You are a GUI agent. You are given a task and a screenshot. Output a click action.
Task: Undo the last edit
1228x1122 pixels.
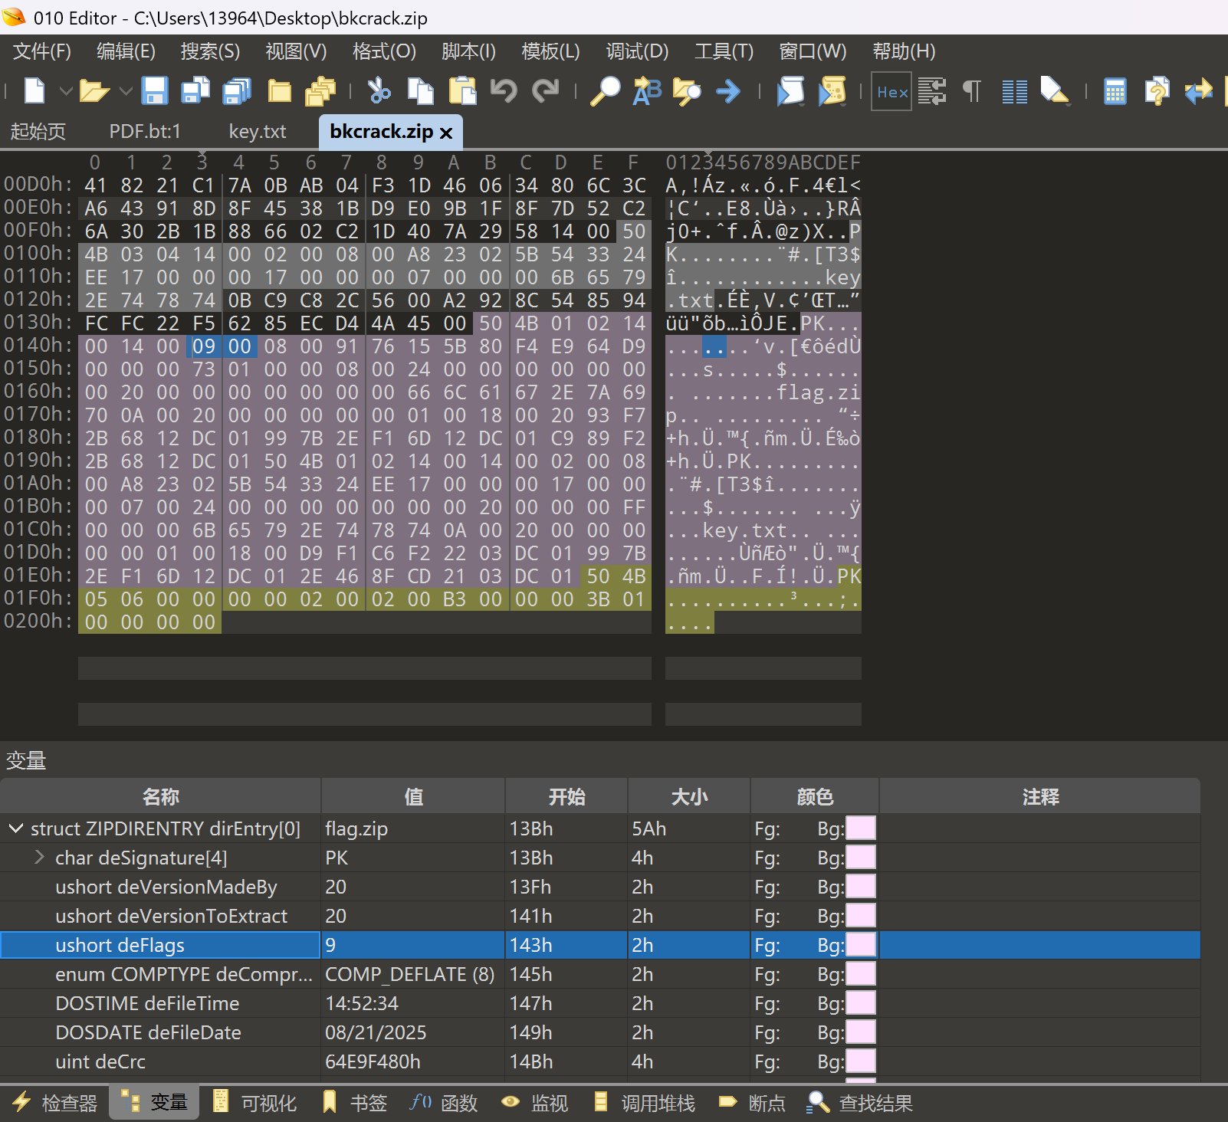(x=504, y=91)
